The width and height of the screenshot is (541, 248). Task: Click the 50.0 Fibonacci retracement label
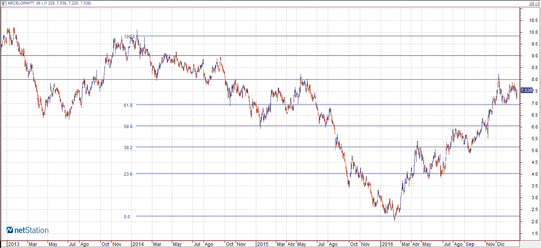(128, 126)
